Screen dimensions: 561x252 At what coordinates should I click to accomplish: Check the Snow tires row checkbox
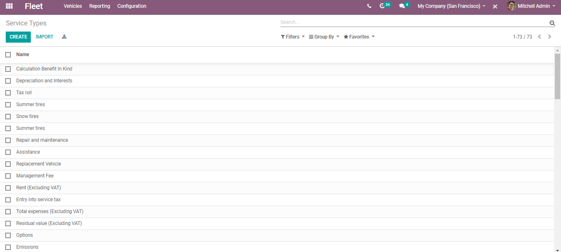[8, 116]
